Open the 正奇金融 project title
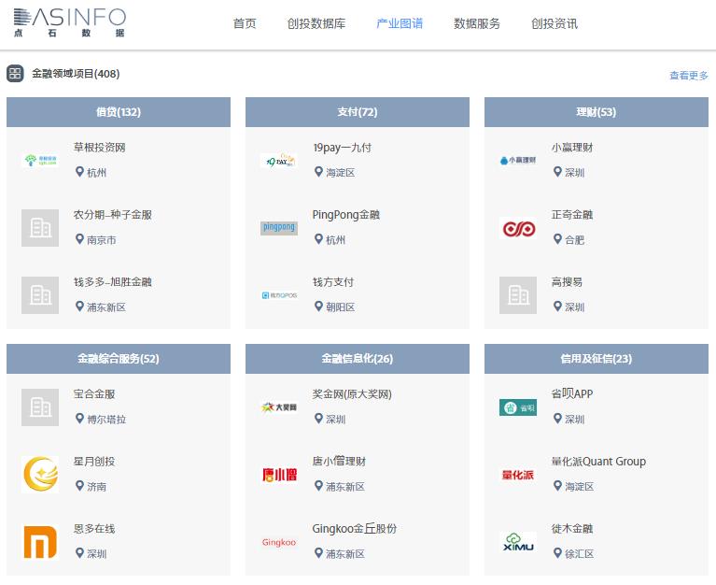Screen dimensions: 716x585 click(572, 215)
